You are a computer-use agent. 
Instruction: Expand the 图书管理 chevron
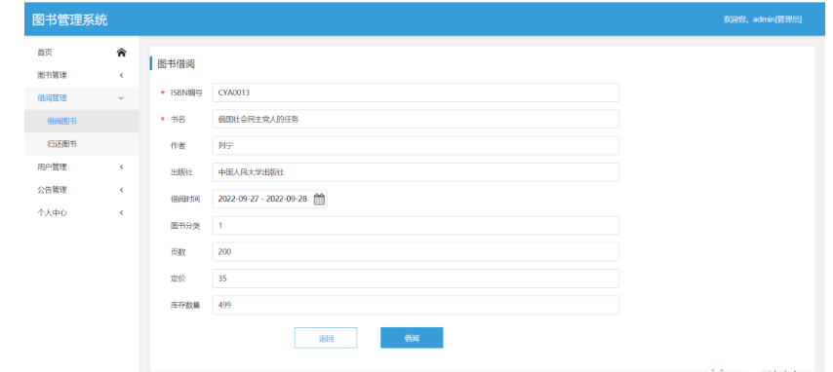(x=121, y=75)
